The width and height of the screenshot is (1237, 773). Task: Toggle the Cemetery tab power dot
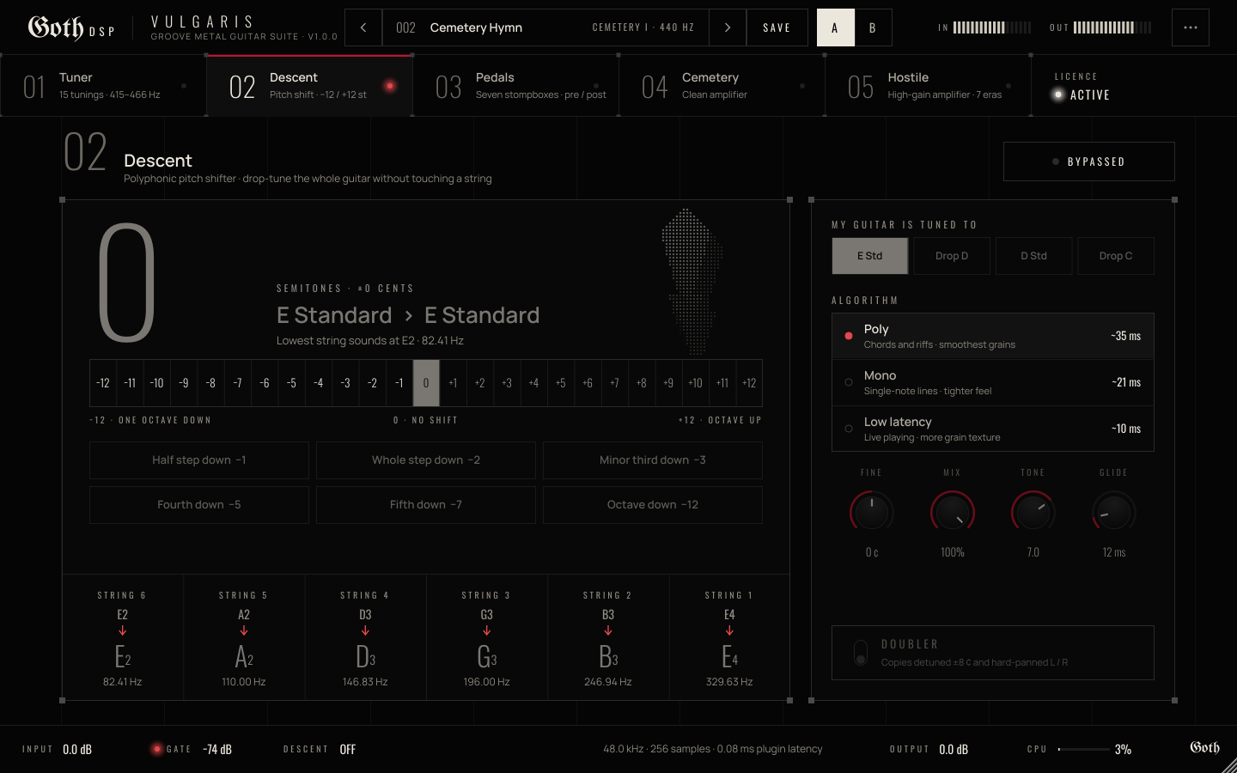[802, 86]
